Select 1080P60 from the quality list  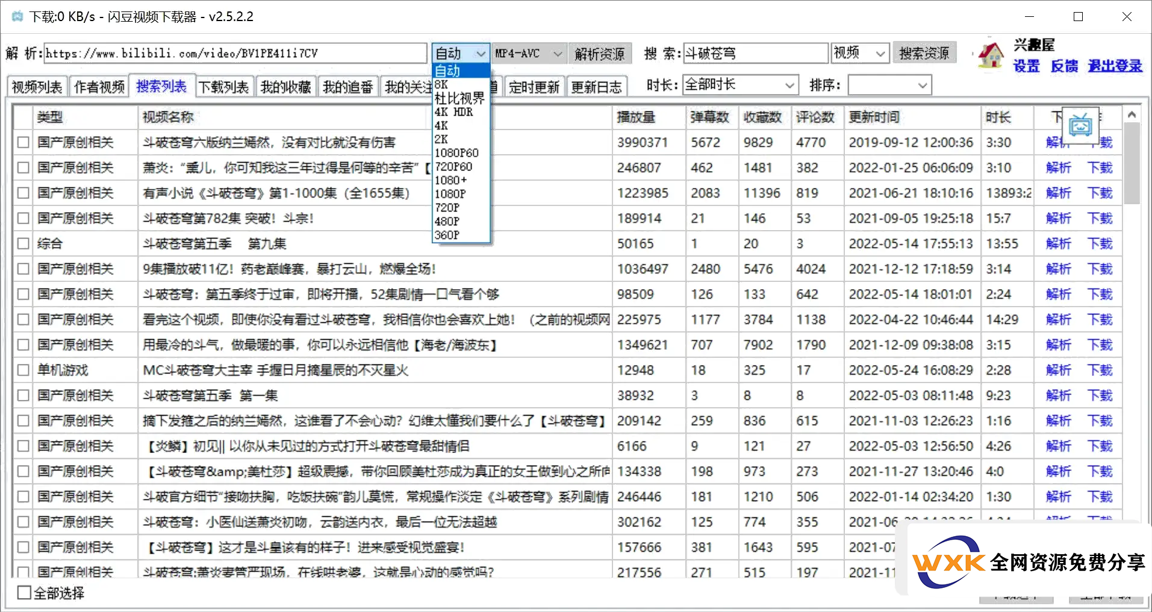tap(456, 153)
